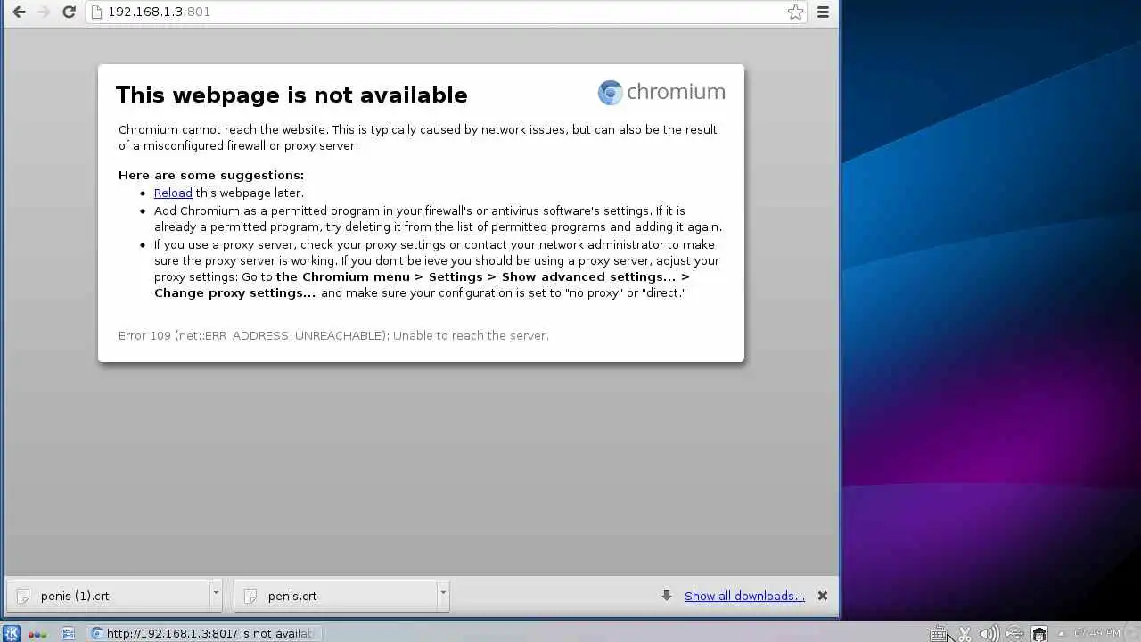Click the Chromium logo on the error page
Screen dimensions: 1141x642
(661, 93)
